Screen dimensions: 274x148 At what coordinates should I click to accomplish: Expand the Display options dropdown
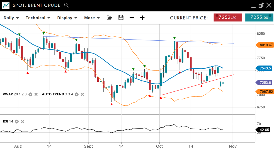coord(67,18)
